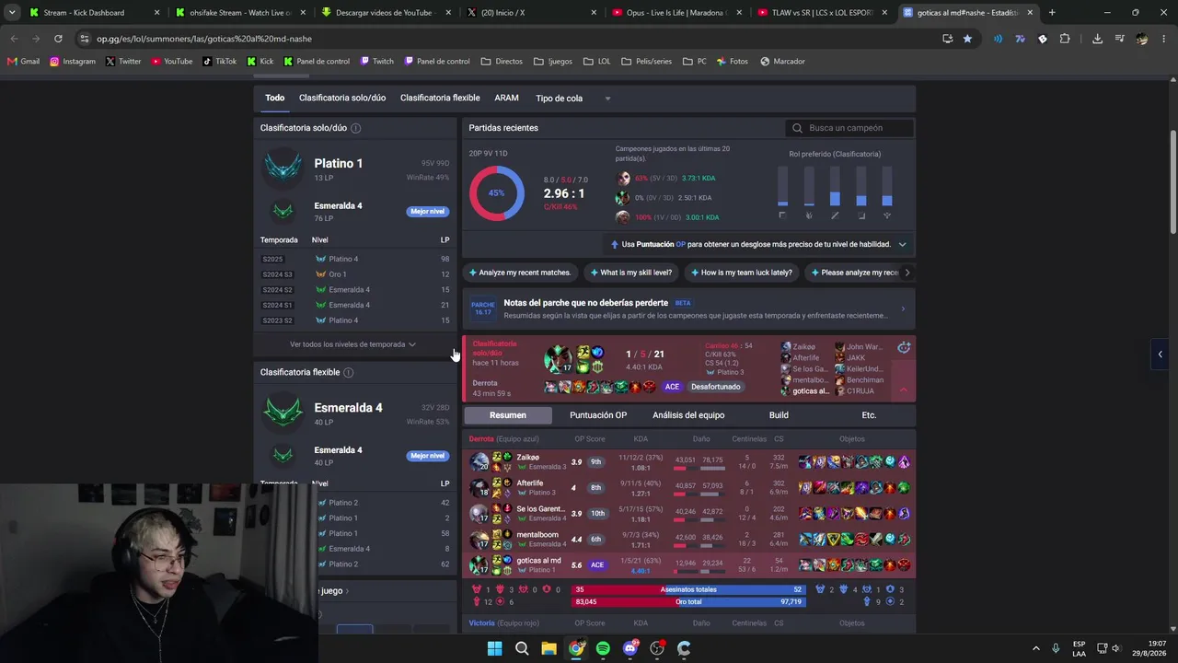Open the YouTube bookmark
This screenshot has width=1178, height=663.
pyautogui.click(x=172, y=62)
